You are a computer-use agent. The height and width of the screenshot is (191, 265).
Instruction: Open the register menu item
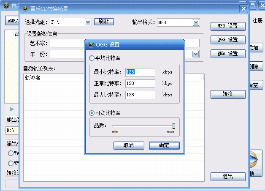[257, 21]
